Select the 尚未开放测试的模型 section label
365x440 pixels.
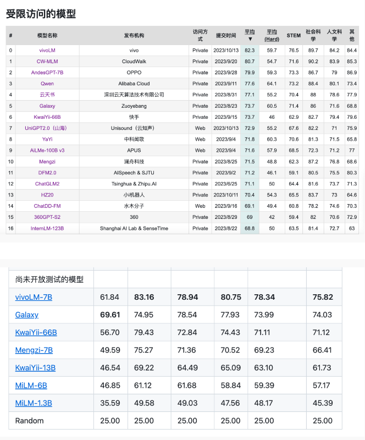49,279
